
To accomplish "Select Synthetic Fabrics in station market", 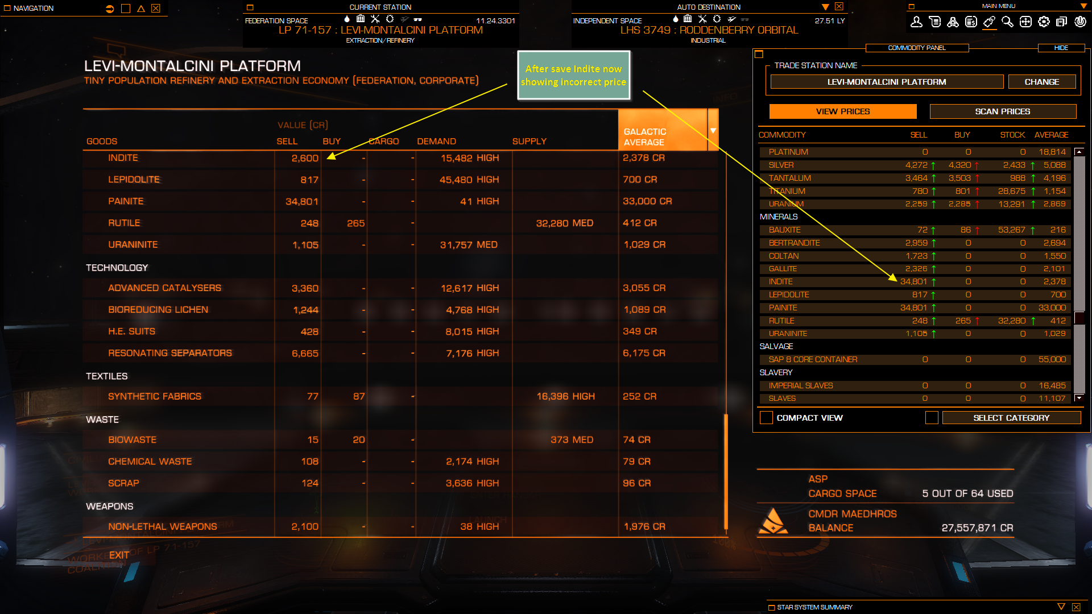I will (400, 396).
